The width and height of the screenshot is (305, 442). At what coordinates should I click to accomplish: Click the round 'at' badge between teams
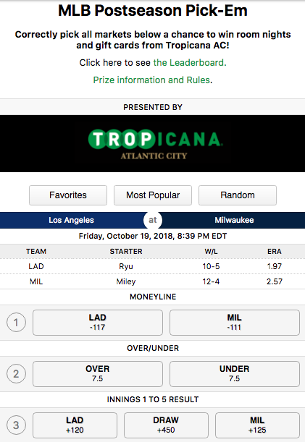tap(152, 220)
